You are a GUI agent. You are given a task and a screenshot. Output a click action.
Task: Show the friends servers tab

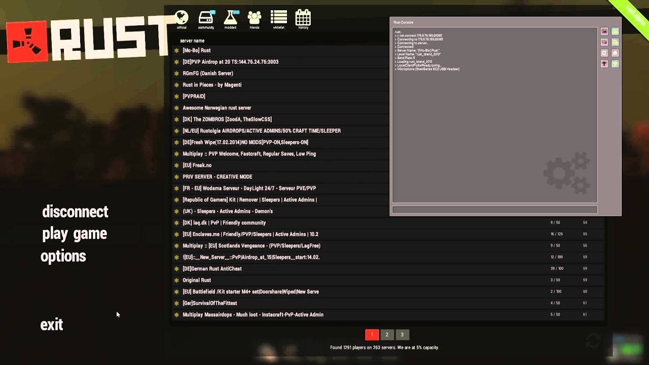coord(255,20)
